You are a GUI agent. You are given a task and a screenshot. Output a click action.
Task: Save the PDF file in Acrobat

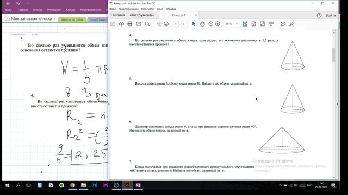pos(113,24)
